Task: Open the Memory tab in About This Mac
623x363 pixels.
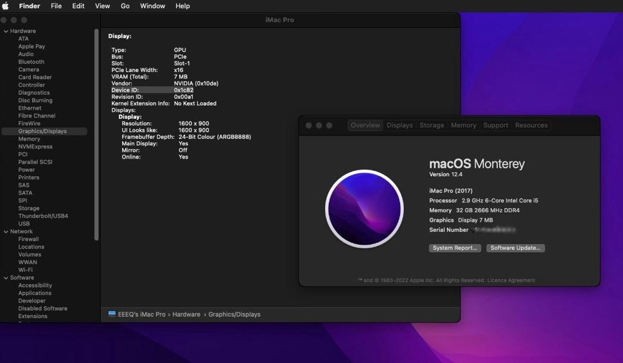Action: 463,125
